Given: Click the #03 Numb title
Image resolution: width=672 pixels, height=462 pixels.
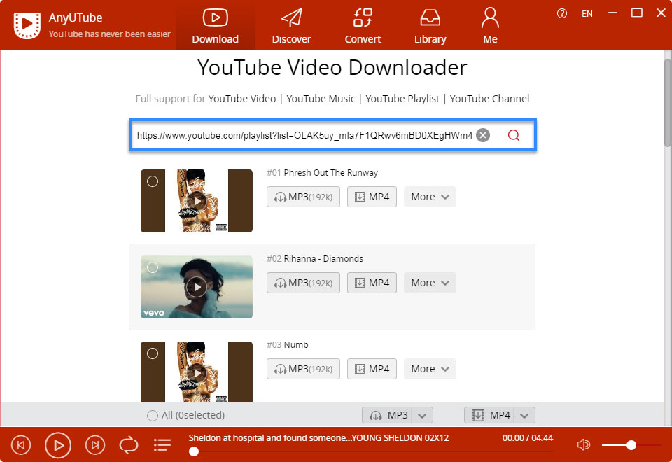Looking at the screenshot, I should pos(288,345).
